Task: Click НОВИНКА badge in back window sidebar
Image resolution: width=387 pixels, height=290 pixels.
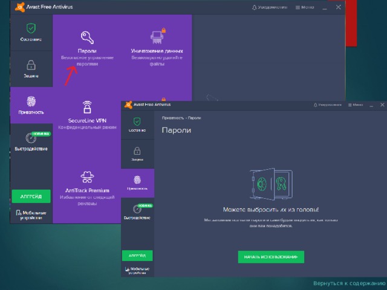Action: tap(41, 134)
